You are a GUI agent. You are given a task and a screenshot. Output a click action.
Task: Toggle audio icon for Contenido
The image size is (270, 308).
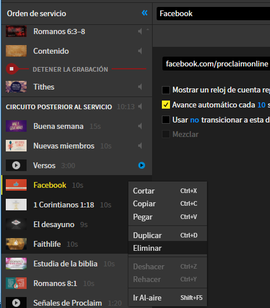(140, 51)
